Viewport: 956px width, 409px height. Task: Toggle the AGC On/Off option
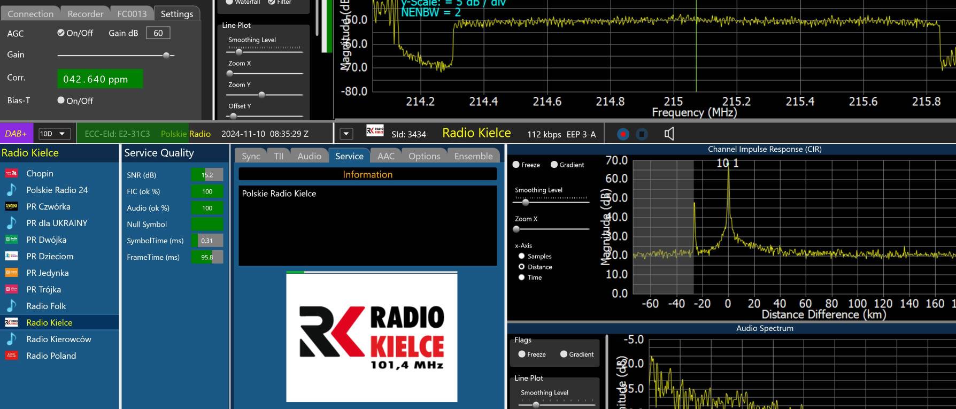[61, 33]
